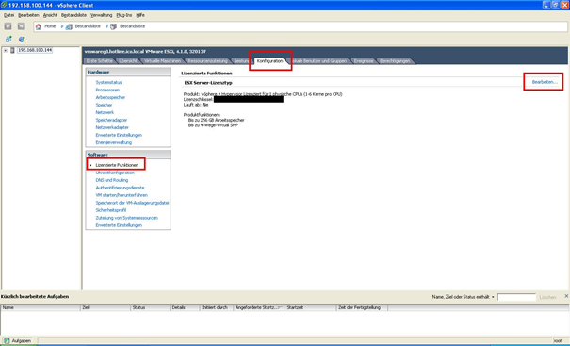The height and width of the screenshot is (346, 570).
Task: Sort tasks by Zeit der Fertigstellung column
Action: pyautogui.click(x=362, y=307)
